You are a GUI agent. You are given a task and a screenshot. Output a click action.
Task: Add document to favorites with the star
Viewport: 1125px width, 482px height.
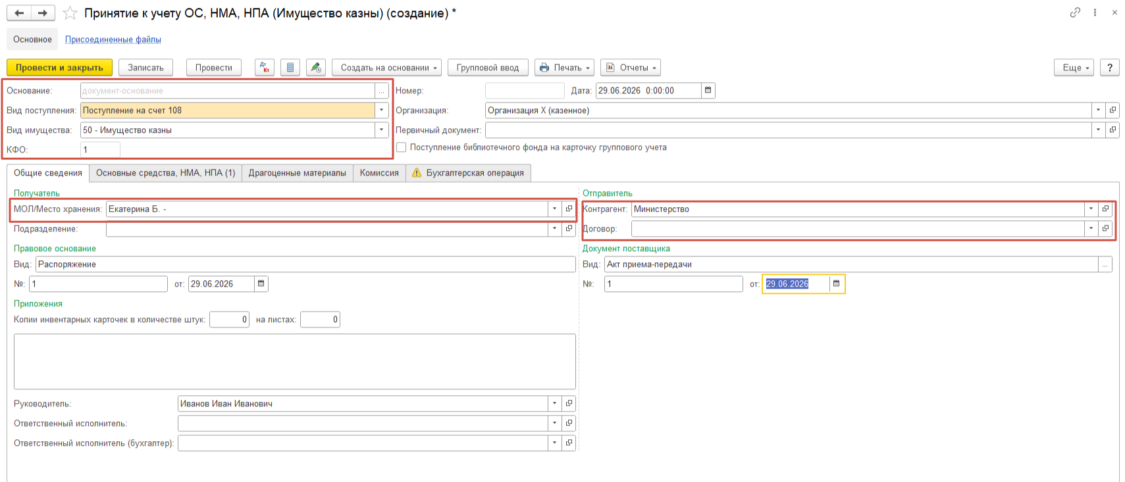click(70, 13)
